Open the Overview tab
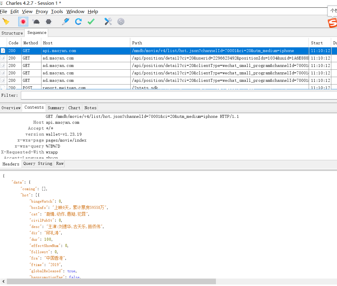The height and width of the screenshot is (286, 337). click(x=11, y=108)
